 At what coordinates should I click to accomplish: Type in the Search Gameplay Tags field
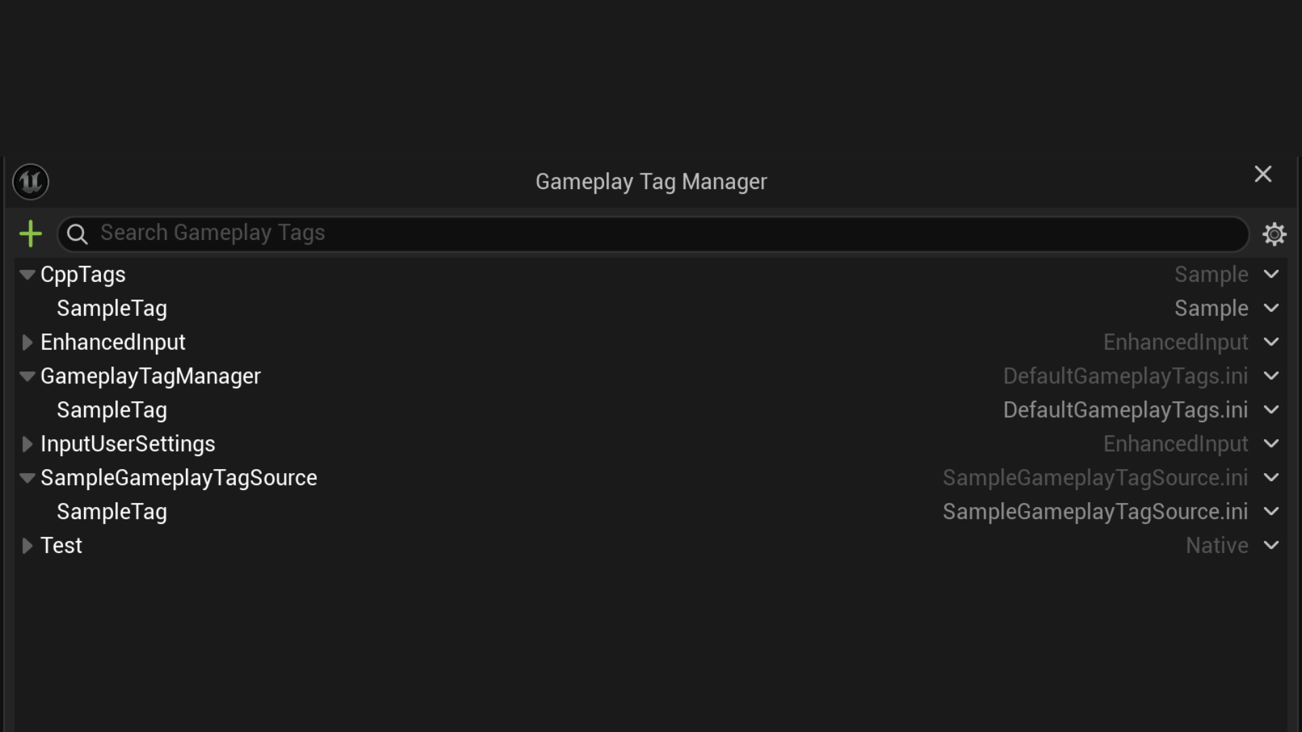coord(651,234)
